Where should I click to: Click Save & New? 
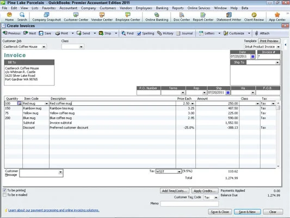247,212
